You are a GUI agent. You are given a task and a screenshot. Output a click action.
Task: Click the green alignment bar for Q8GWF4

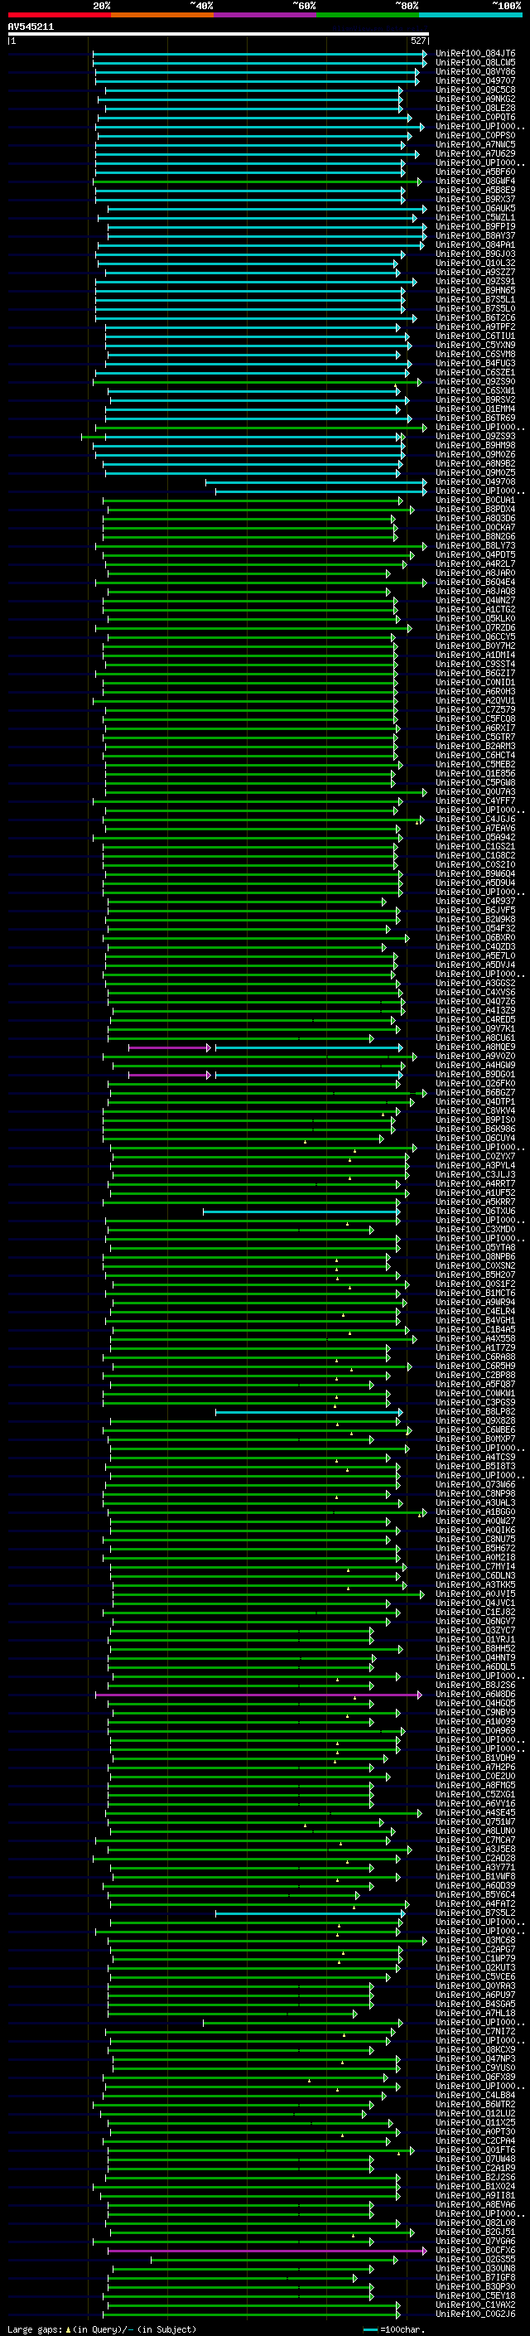(x=258, y=181)
